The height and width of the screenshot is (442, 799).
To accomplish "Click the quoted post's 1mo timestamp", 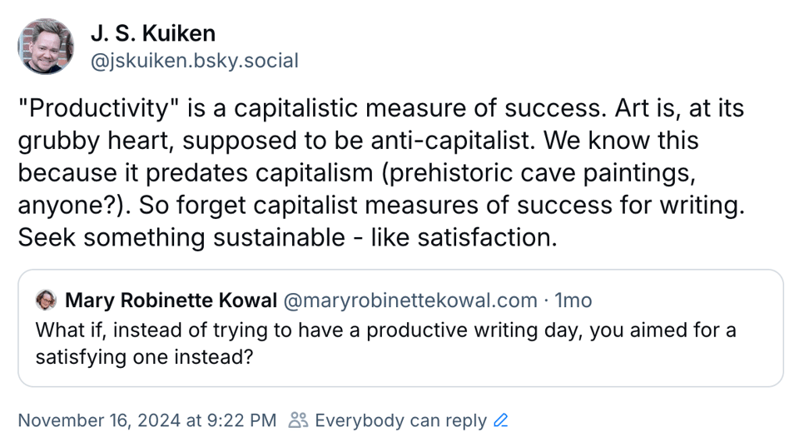I will click(x=573, y=300).
